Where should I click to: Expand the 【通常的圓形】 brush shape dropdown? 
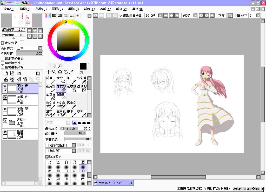coord(74,145)
